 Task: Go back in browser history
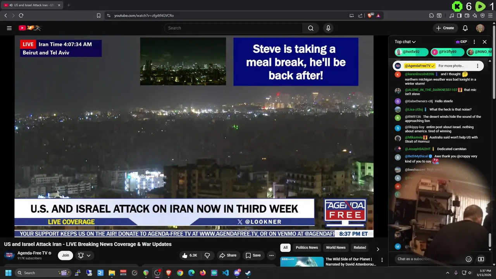click(5, 15)
